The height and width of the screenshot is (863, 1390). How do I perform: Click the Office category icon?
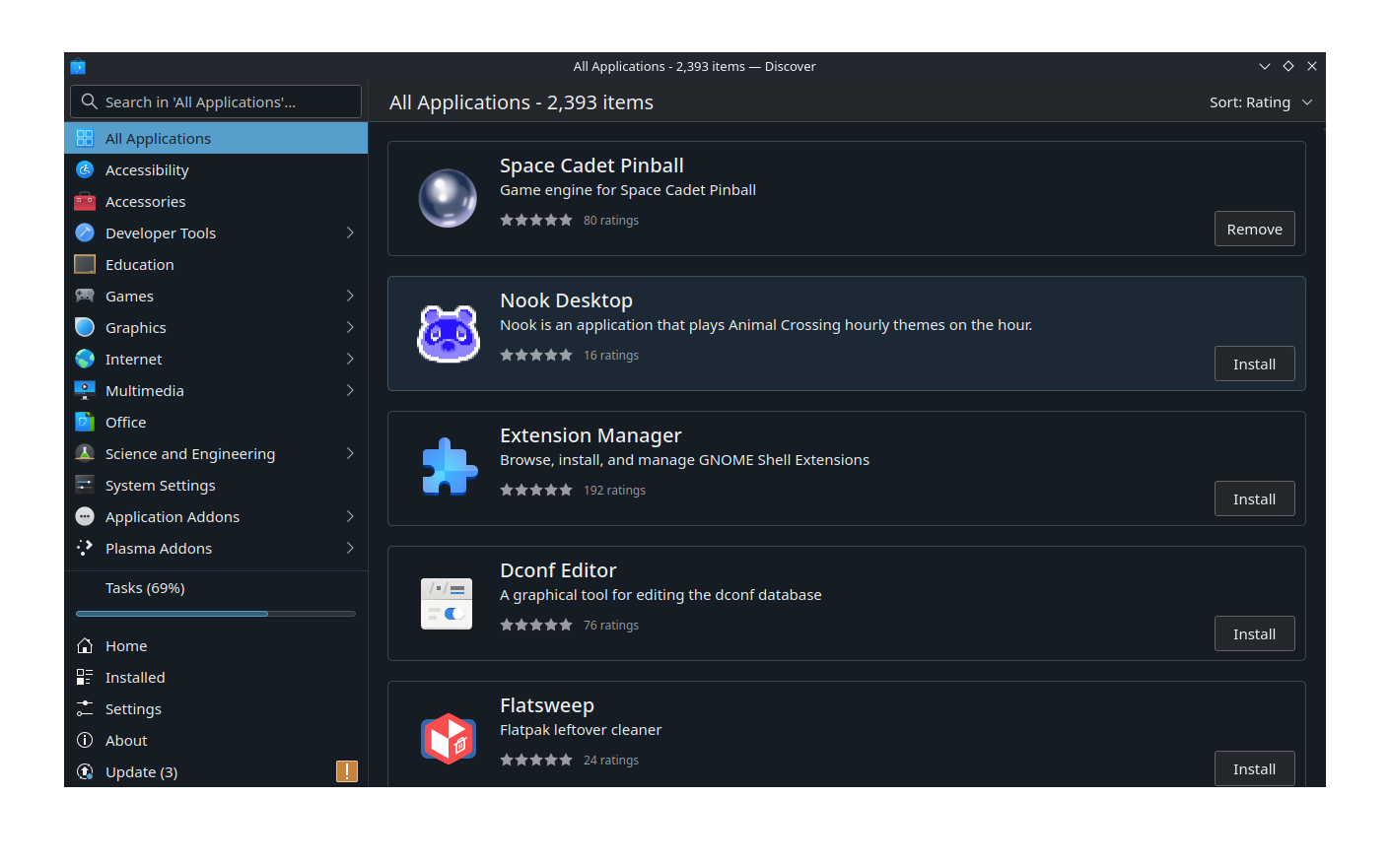click(85, 422)
